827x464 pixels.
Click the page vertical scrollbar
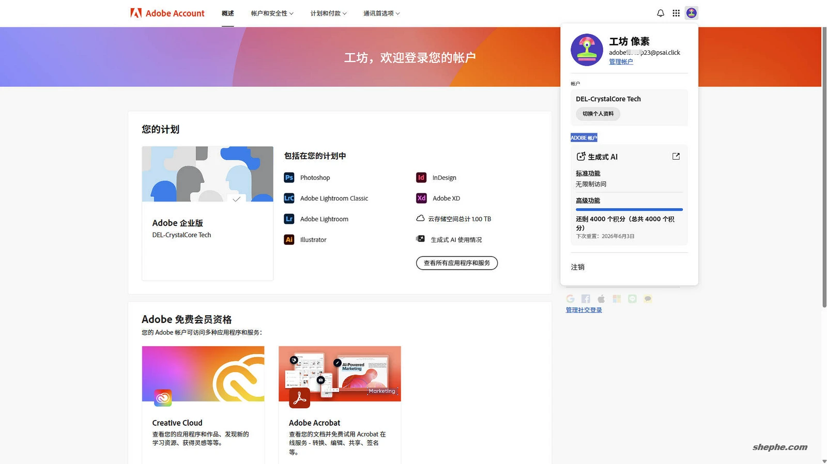(x=824, y=167)
